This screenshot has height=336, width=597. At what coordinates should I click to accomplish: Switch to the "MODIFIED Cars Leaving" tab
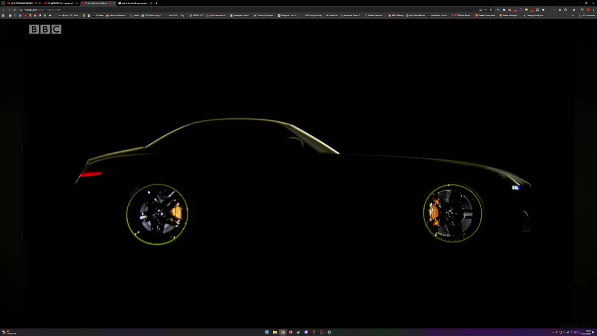pos(61,3)
